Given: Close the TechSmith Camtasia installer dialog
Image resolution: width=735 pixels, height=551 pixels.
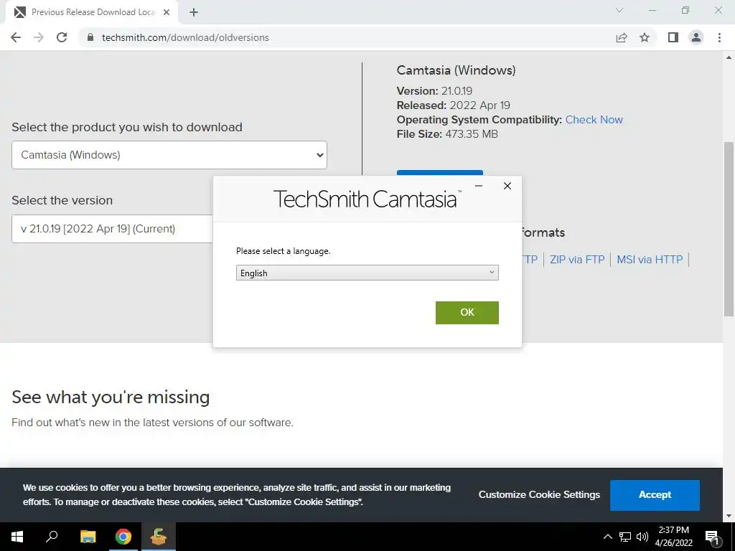Looking at the screenshot, I should pos(507,186).
